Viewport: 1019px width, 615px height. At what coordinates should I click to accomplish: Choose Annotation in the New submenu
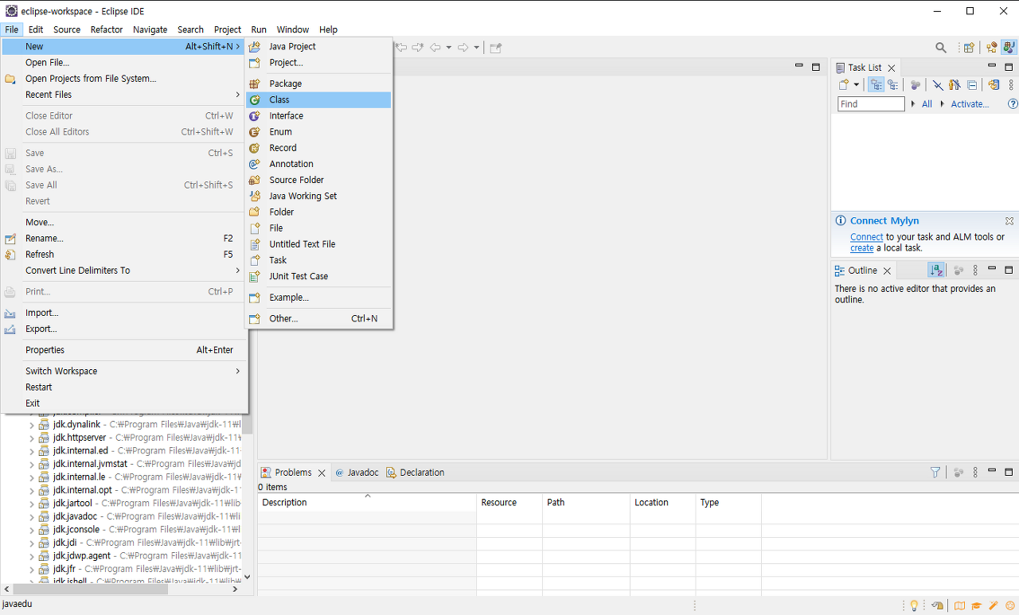coord(318,164)
